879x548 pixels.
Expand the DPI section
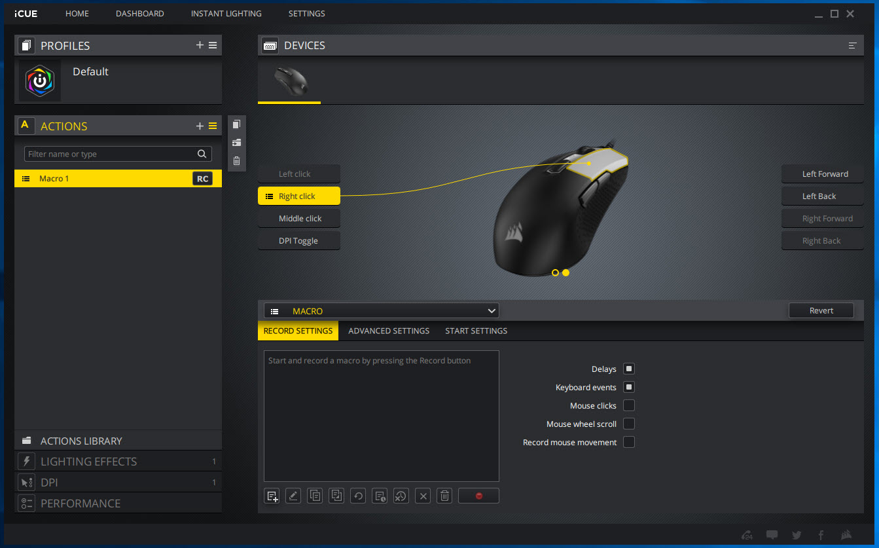(x=118, y=483)
